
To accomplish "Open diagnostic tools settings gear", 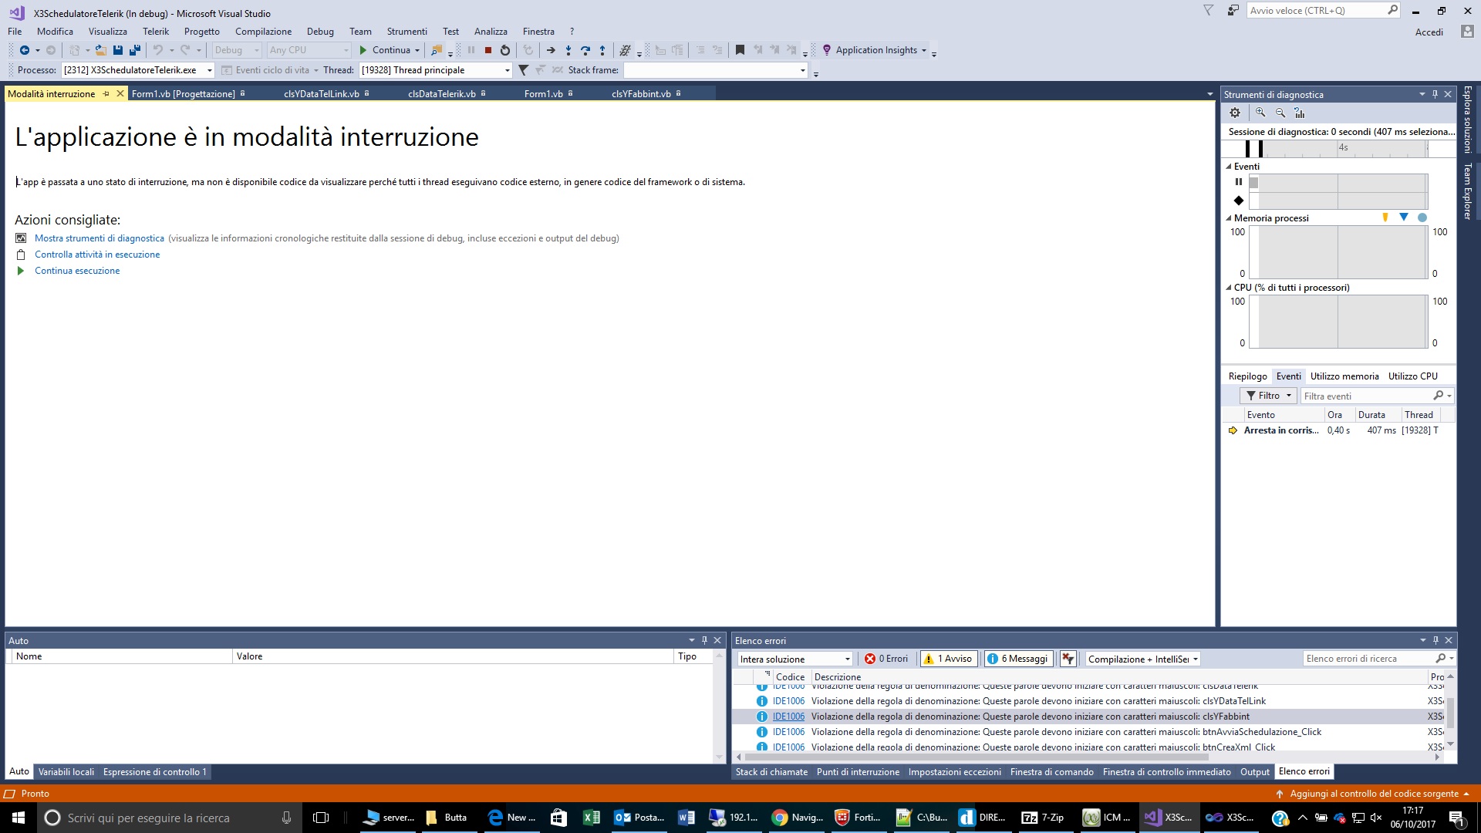I will [1235, 113].
